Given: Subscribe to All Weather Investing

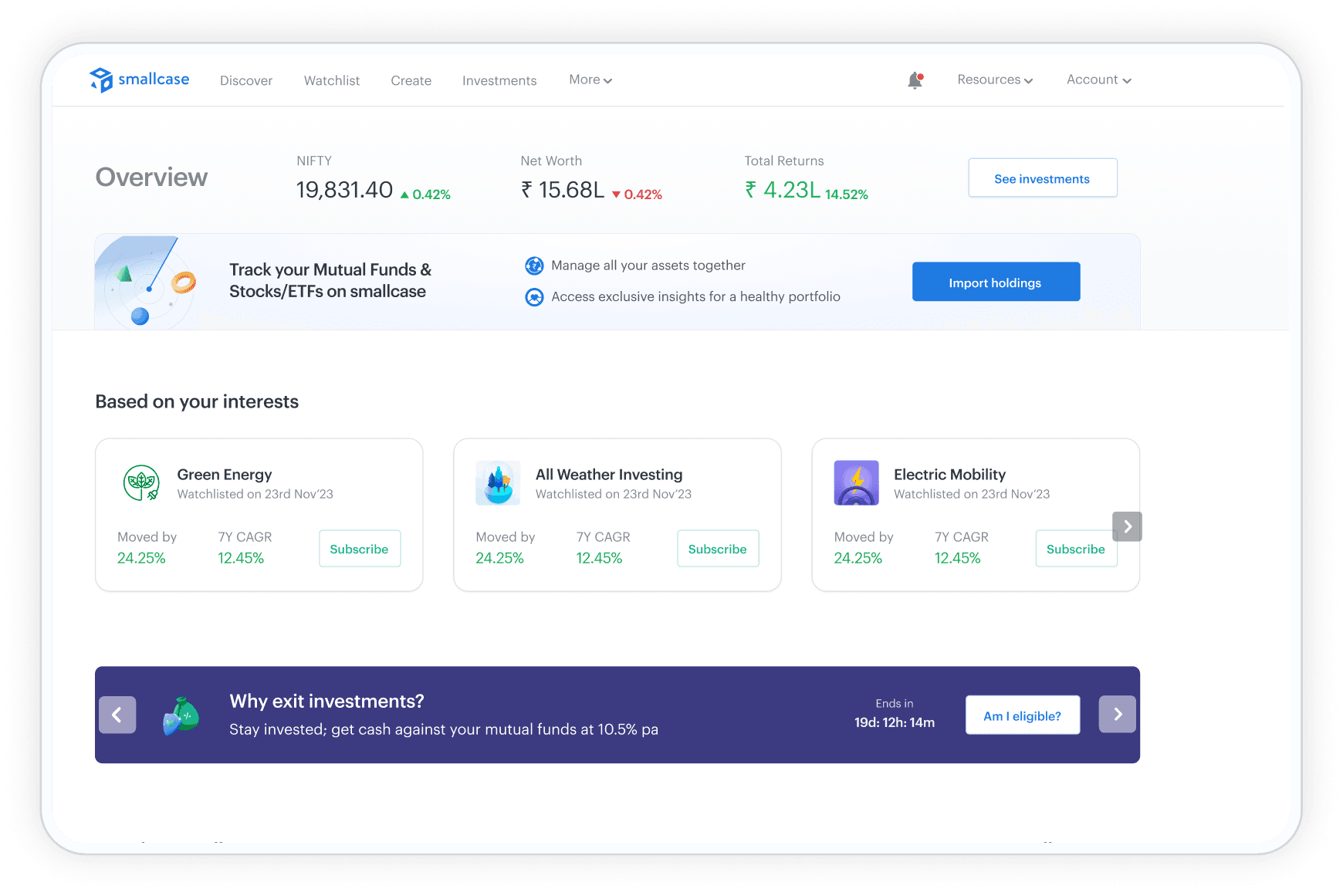Looking at the screenshot, I should (x=718, y=549).
